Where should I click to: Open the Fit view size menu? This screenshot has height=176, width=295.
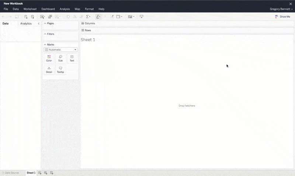coord(119,17)
